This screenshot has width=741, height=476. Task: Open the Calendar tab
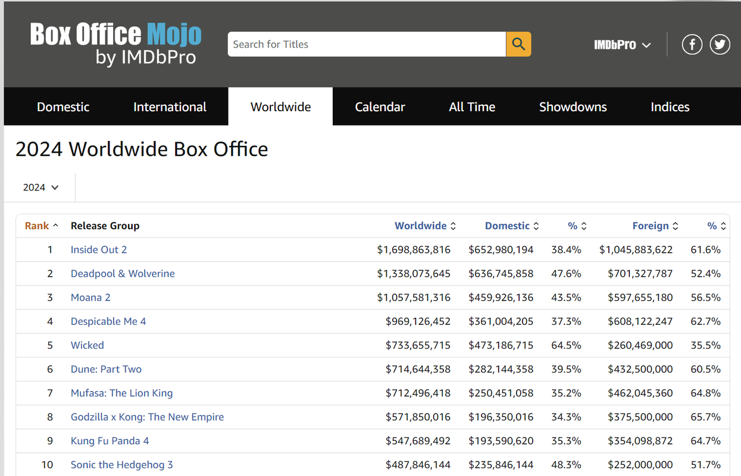point(380,107)
